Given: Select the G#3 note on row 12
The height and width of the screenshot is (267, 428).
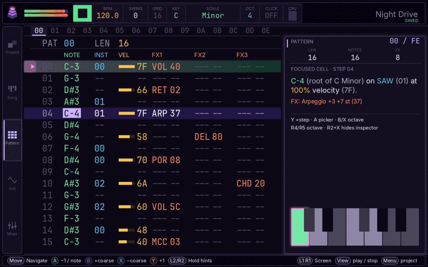Looking at the screenshot, I should coord(72,207).
